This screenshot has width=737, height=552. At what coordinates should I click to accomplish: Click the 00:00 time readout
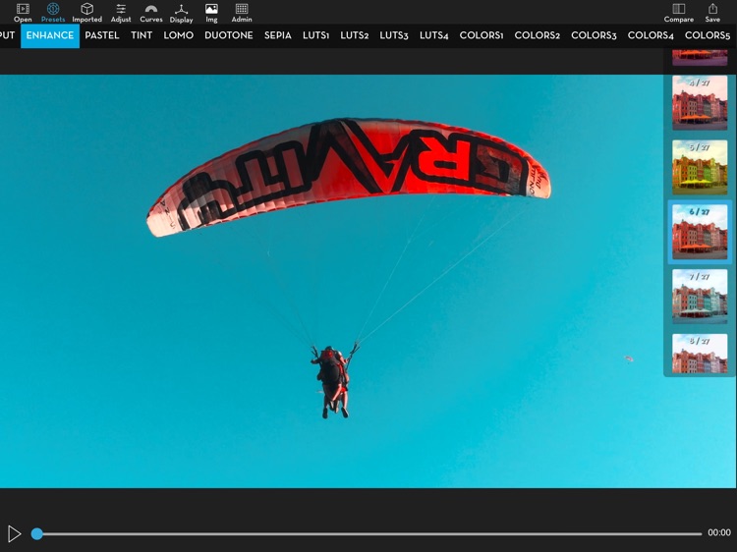coord(719,532)
